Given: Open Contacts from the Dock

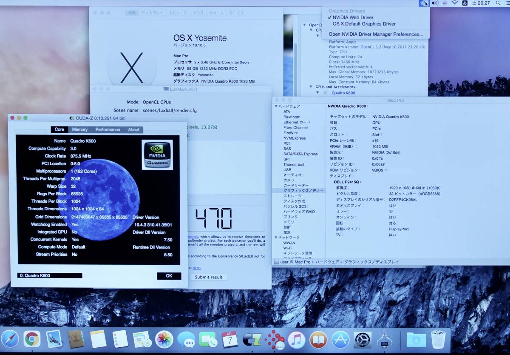Looking at the screenshot, I should pos(76,339).
